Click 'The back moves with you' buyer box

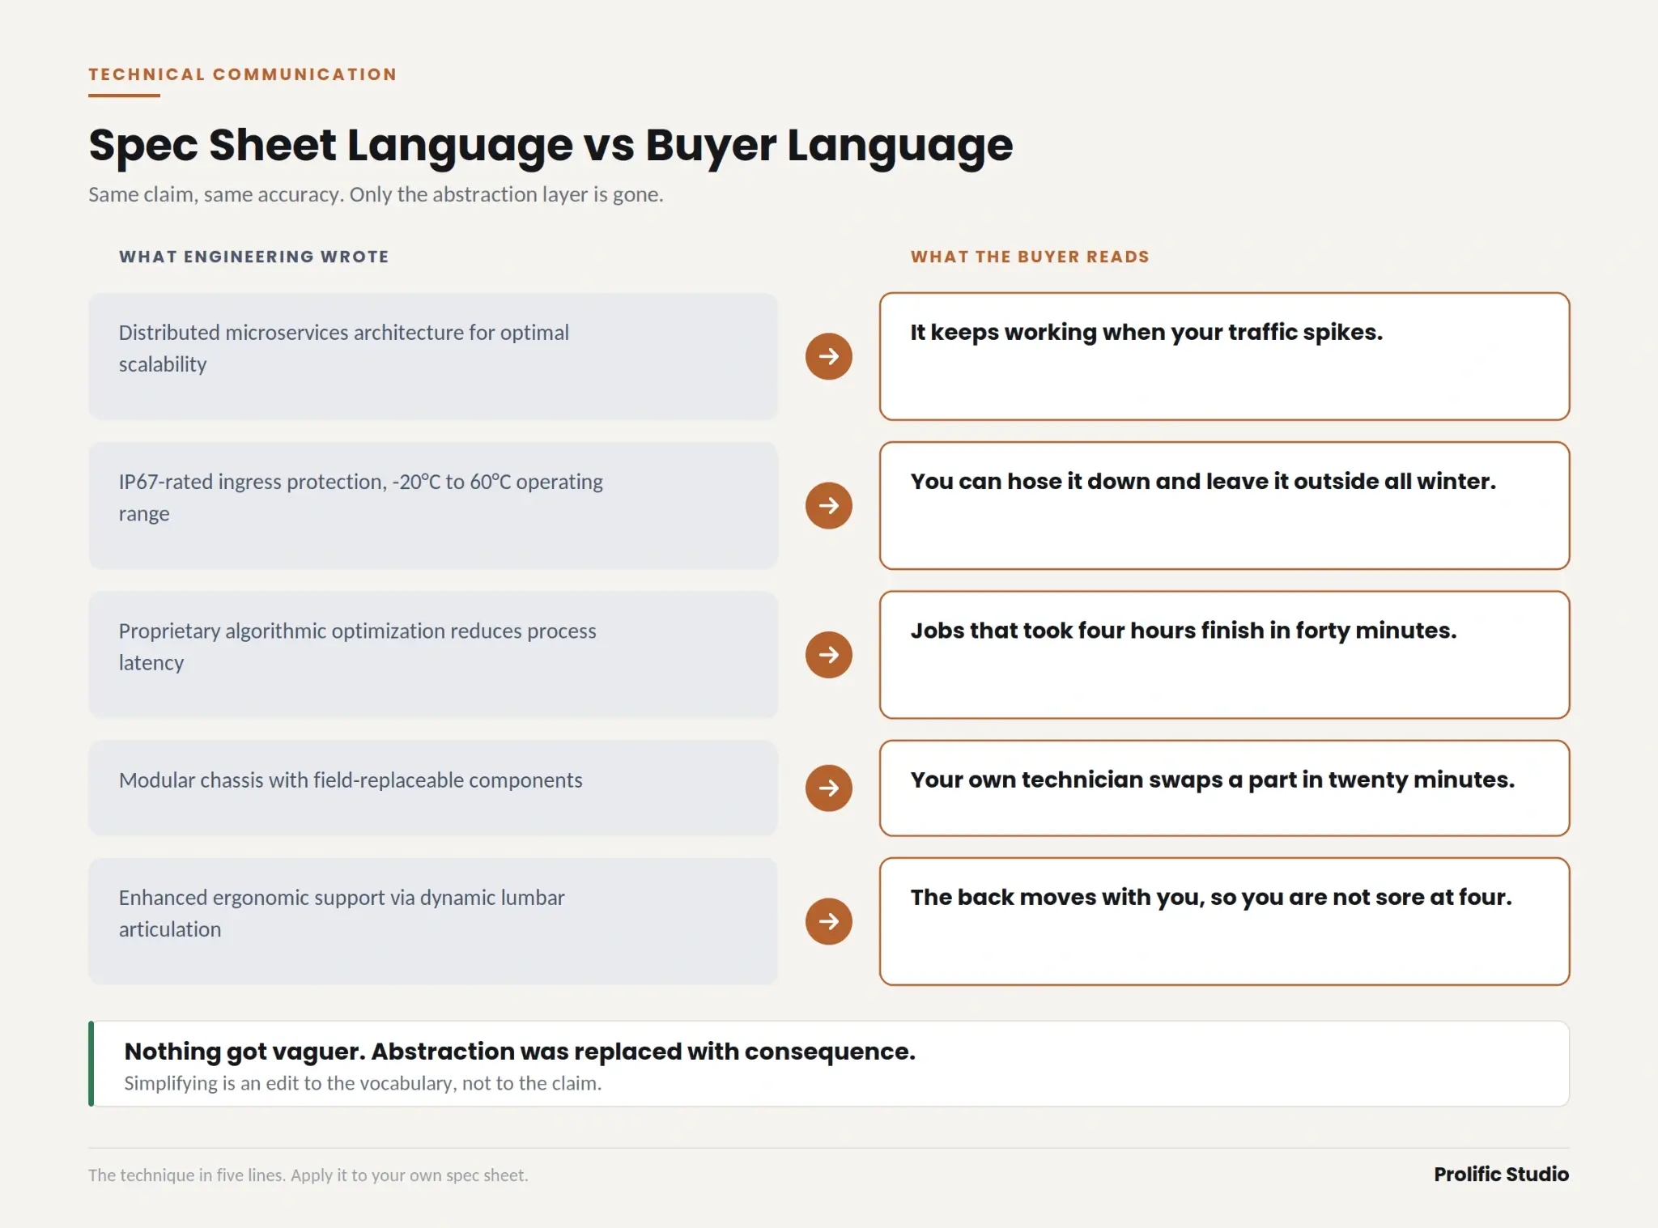(1224, 921)
